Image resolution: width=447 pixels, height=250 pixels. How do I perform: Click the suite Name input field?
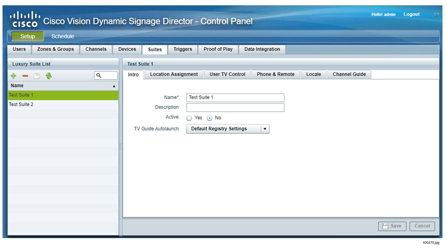coord(235,98)
